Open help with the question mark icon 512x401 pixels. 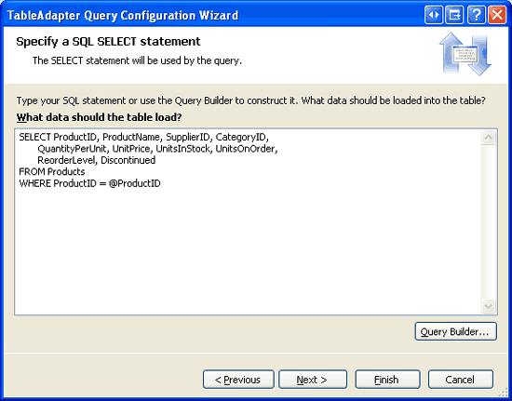pyautogui.click(x=477, y=15)
